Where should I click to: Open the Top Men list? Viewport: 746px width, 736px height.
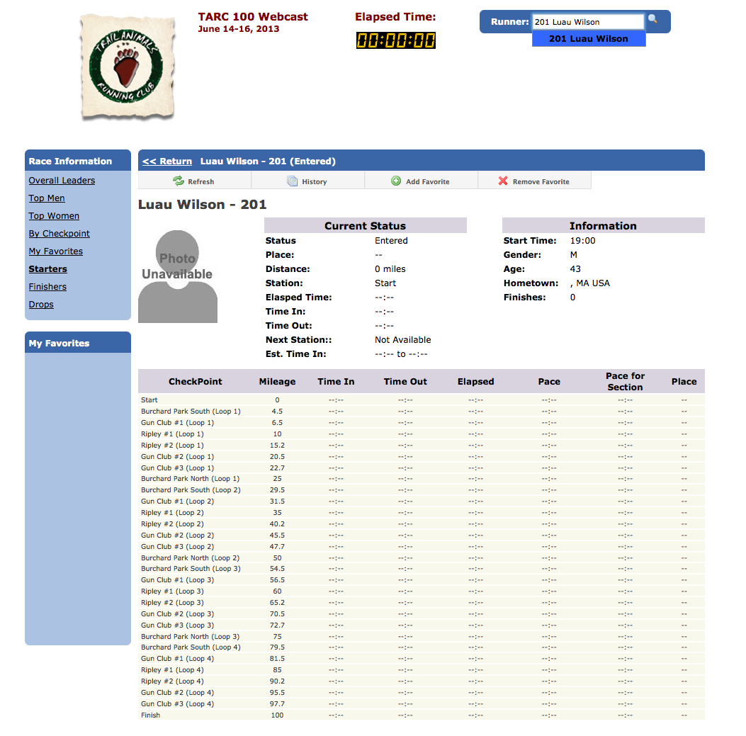click(47, 198)
